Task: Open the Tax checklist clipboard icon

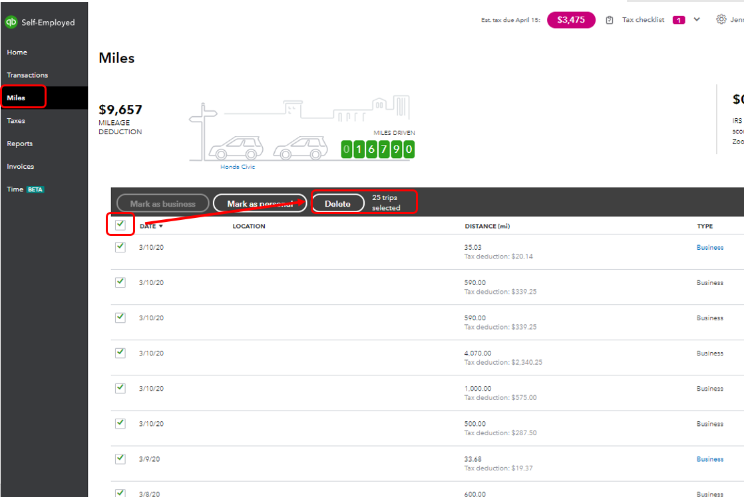Action: [x=610, y=20]
